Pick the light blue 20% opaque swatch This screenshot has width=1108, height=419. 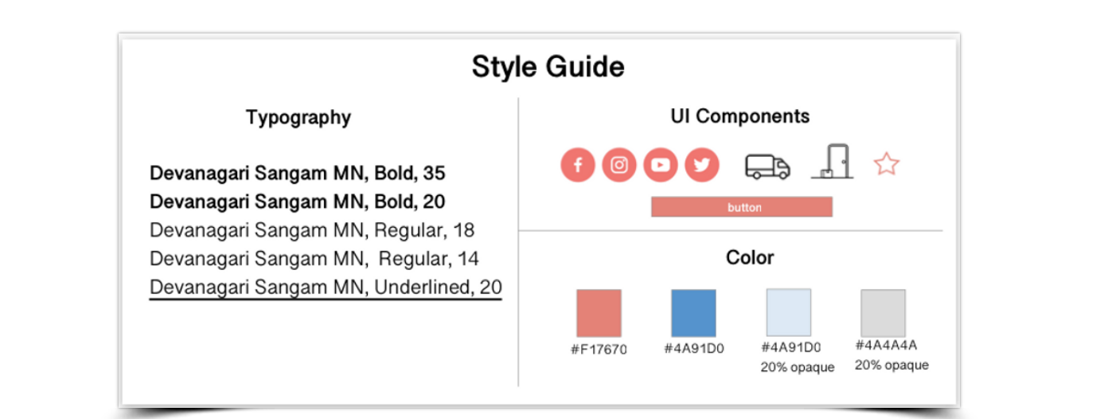789,312
